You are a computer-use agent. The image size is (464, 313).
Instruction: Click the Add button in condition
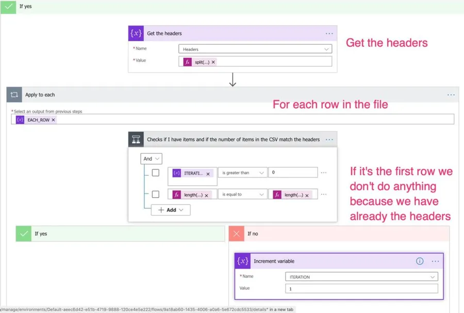point(171,210)
